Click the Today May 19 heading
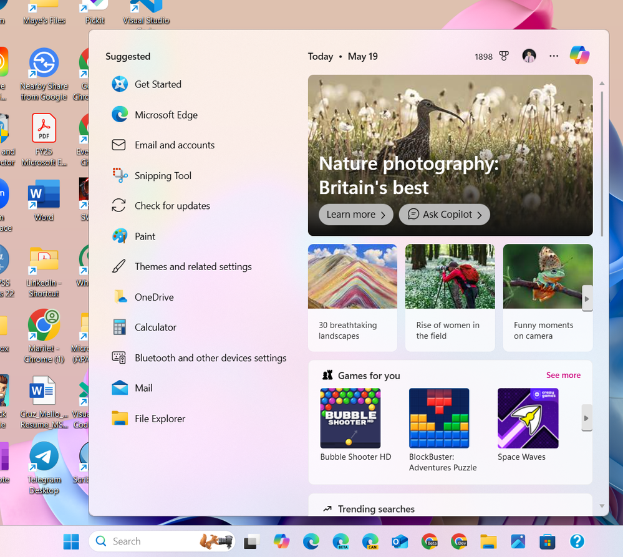 [342, 56]
